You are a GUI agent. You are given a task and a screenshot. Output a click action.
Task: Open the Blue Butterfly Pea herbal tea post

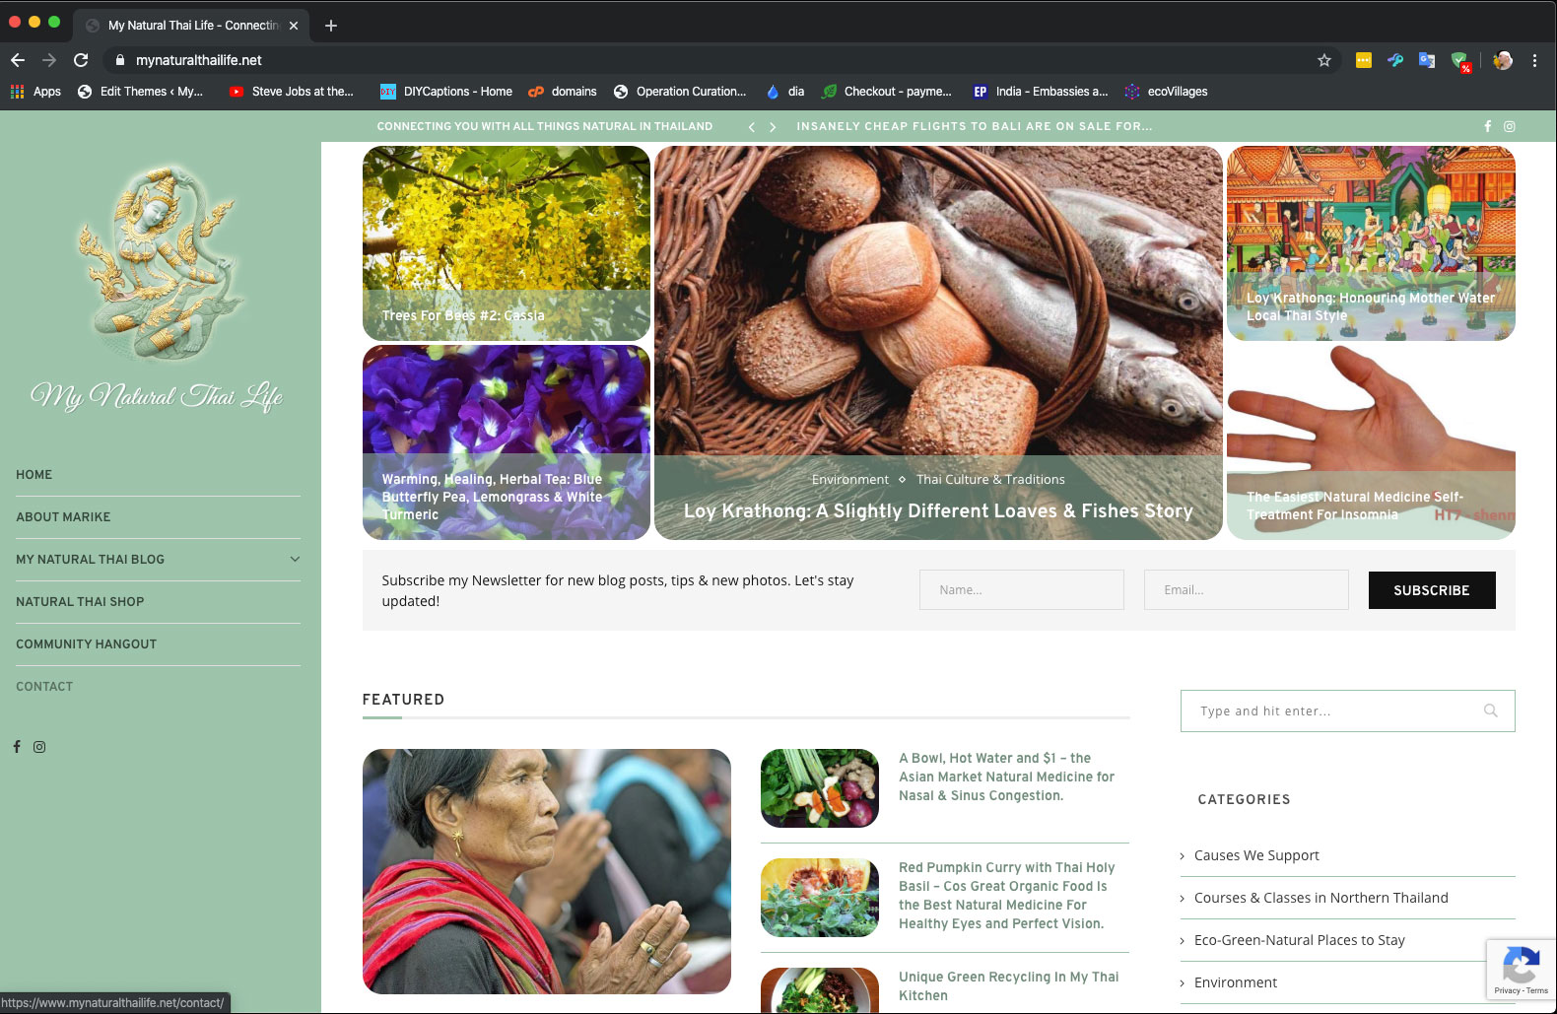493,497
